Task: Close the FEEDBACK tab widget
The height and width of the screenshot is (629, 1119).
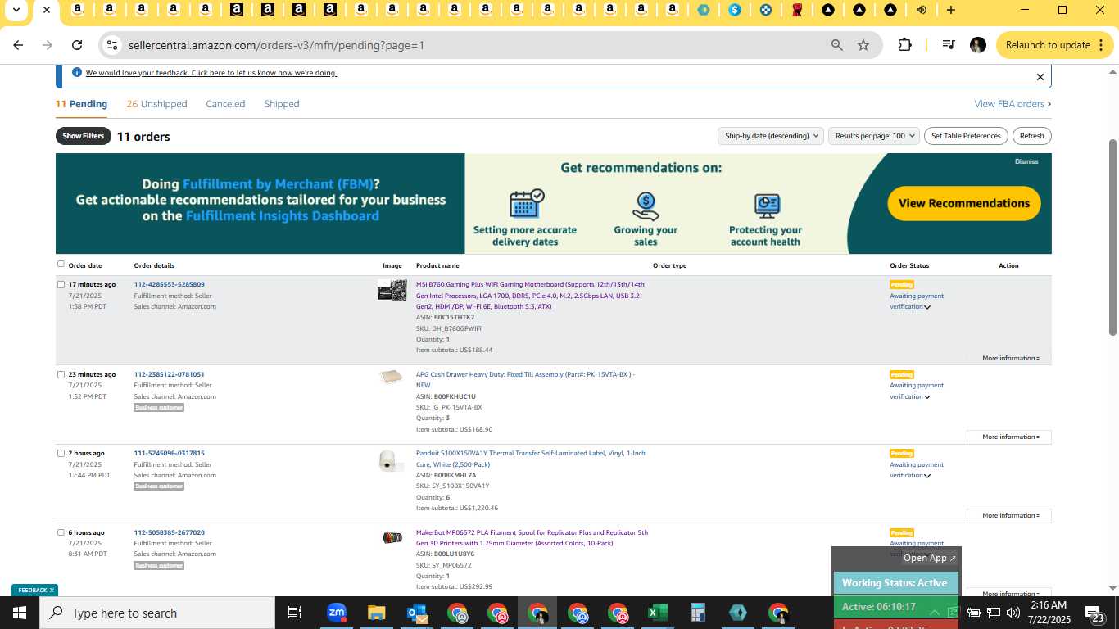Action: click(x=52, y=590)
